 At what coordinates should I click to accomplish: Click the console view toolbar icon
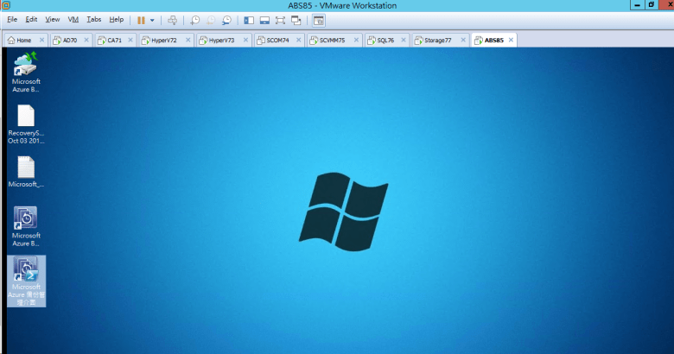tap(319, 19)
